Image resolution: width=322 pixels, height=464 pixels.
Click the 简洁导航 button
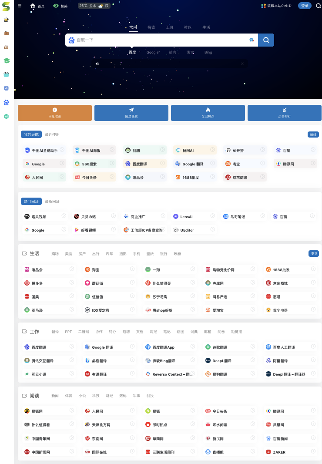tap(131, 113)
